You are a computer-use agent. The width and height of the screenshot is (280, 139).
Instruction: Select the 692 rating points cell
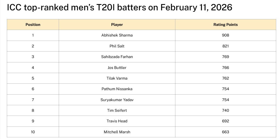point(226,121)
